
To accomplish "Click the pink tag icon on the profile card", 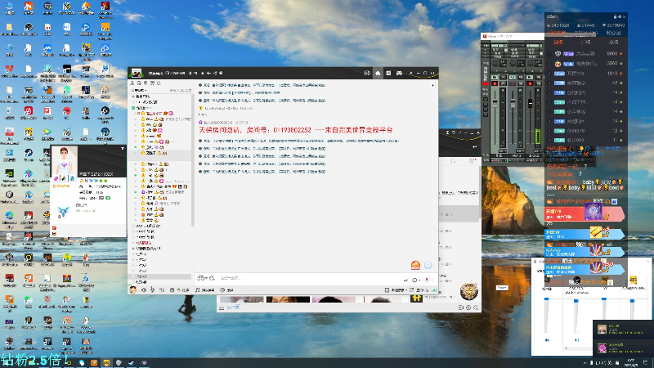I will [x=56, y=178].
